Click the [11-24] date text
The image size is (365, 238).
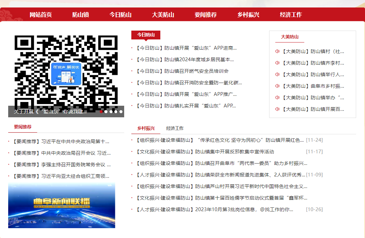click(314, 140)
